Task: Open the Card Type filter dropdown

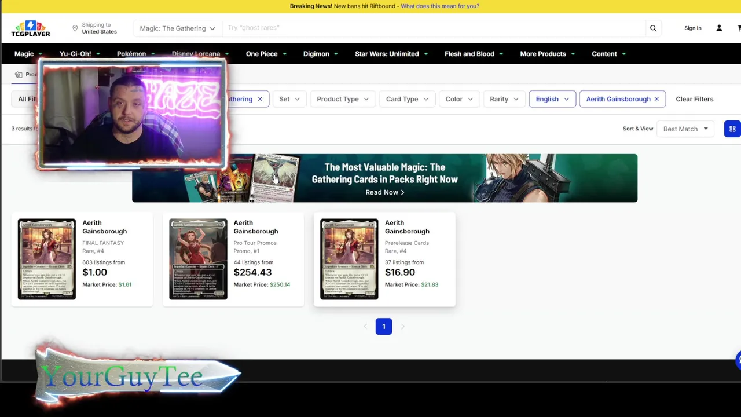Action: pos(407,99)
